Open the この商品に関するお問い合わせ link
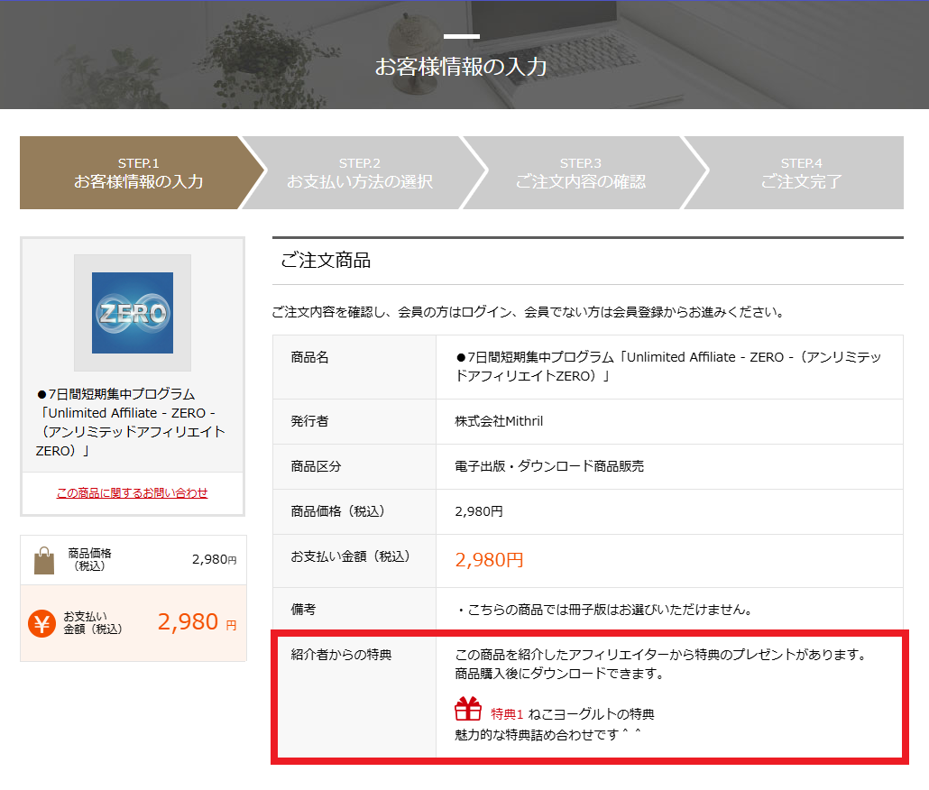This screenshot has height=790, width=929. [x=132, y=492]
